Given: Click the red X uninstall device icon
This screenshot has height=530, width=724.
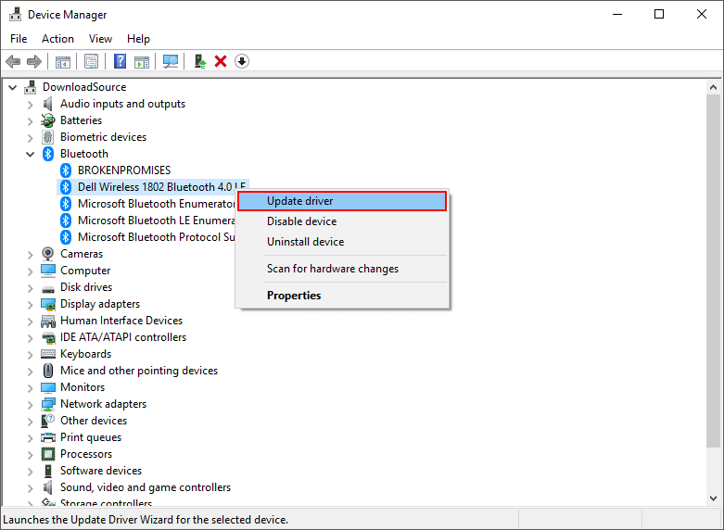Looking at the screenshot, I should pyautogui.click(x=221, y=61).
